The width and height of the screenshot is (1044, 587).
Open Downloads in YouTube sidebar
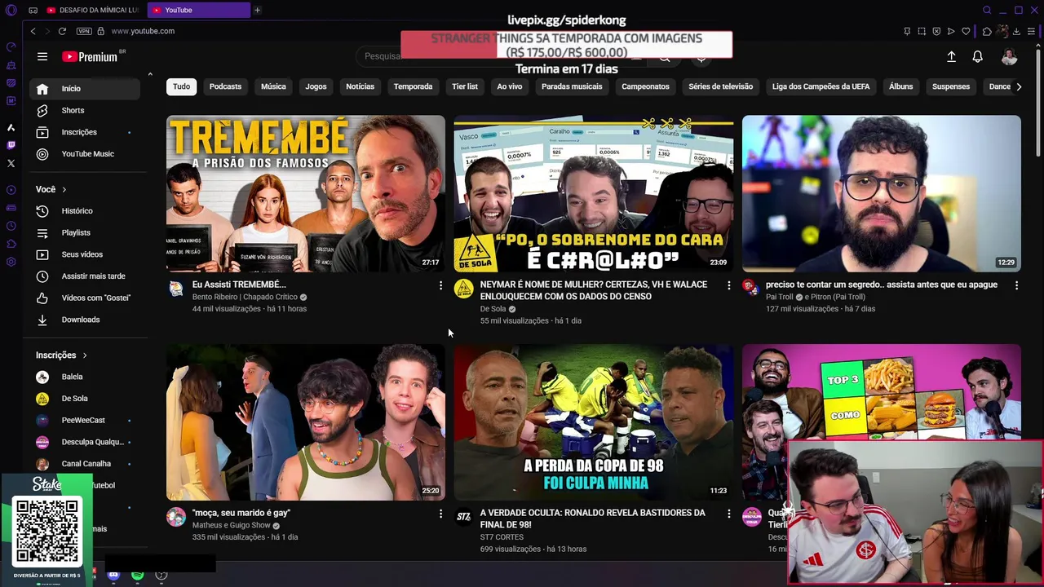[x=85, y=320]
